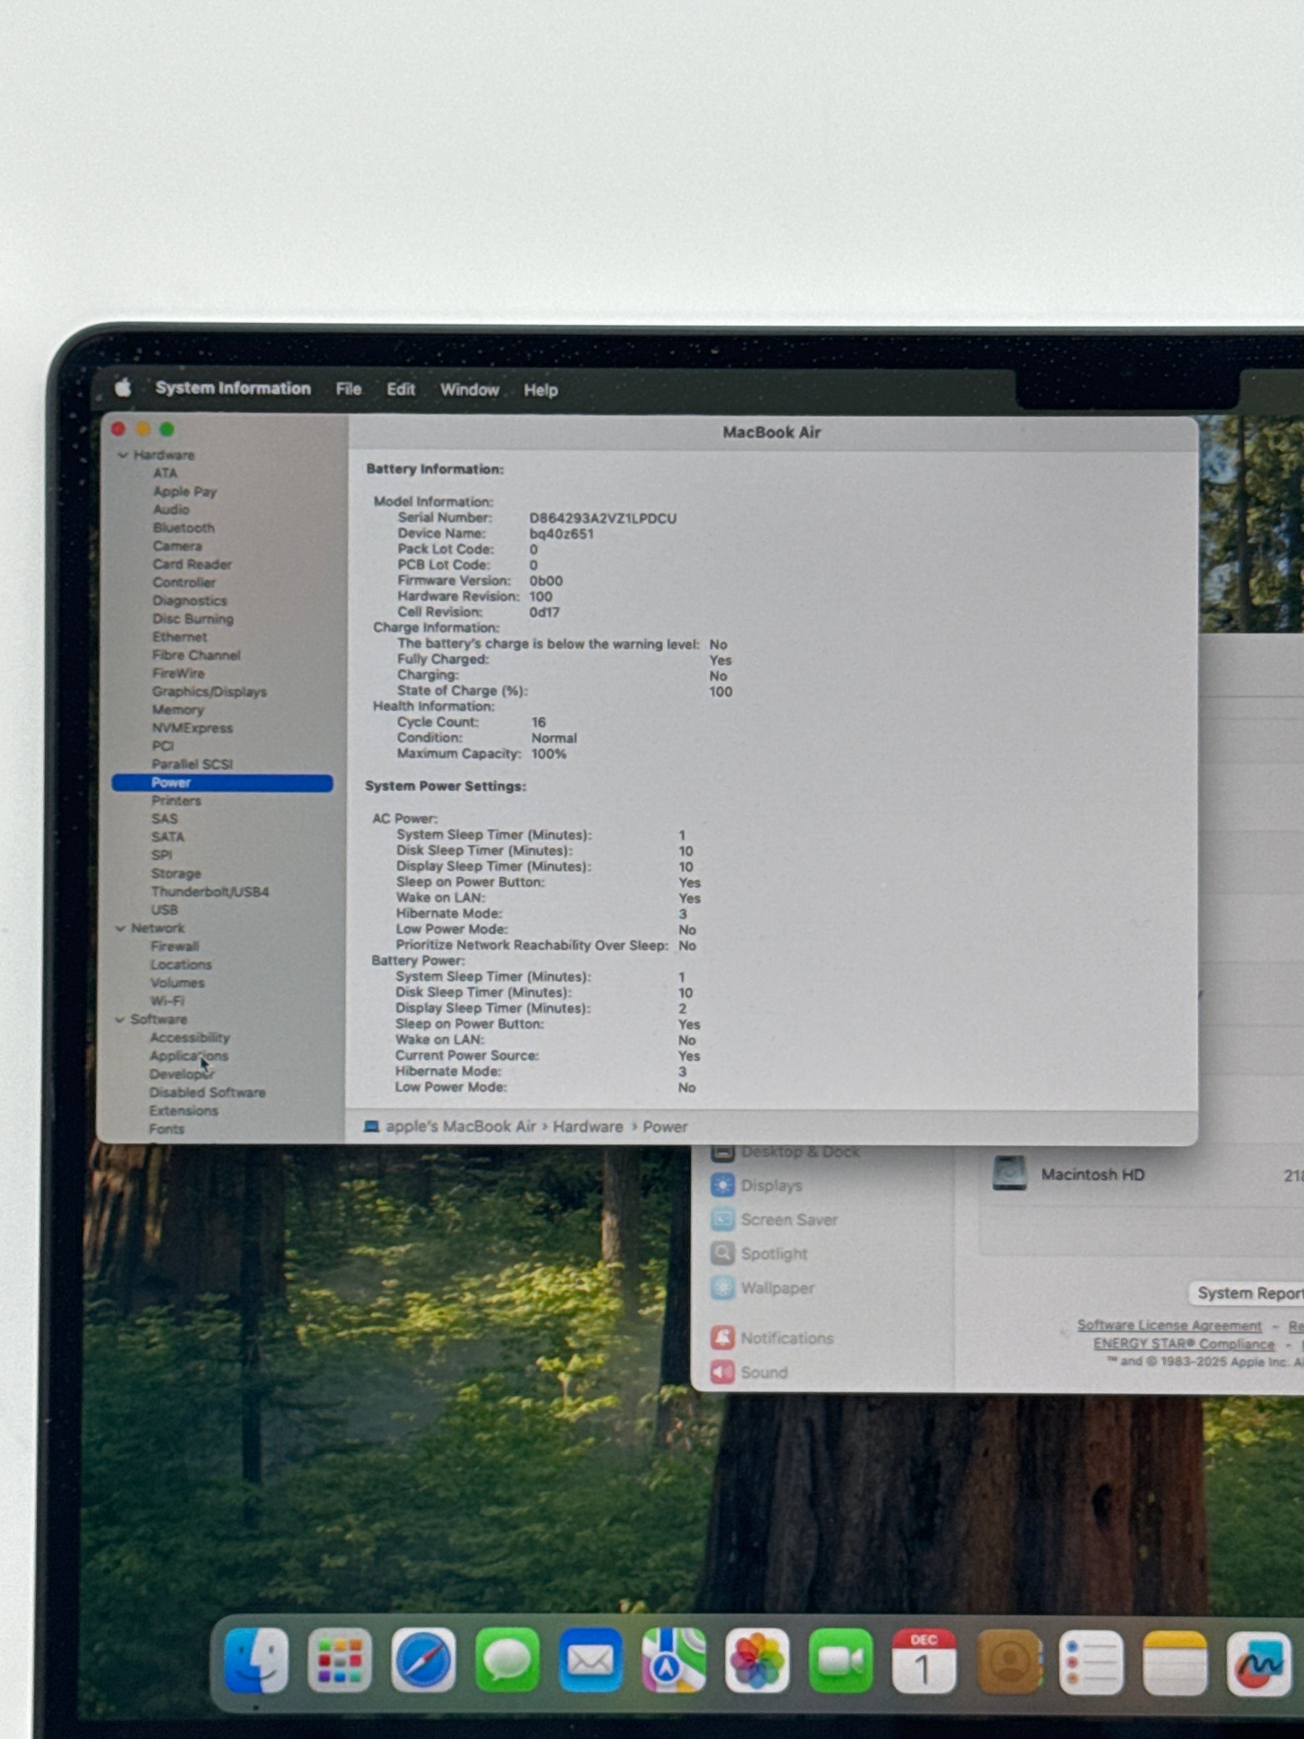Open Displays settings in sidebar
The height and width of the screenshot is (1739, 1304).
point(771,1185)
